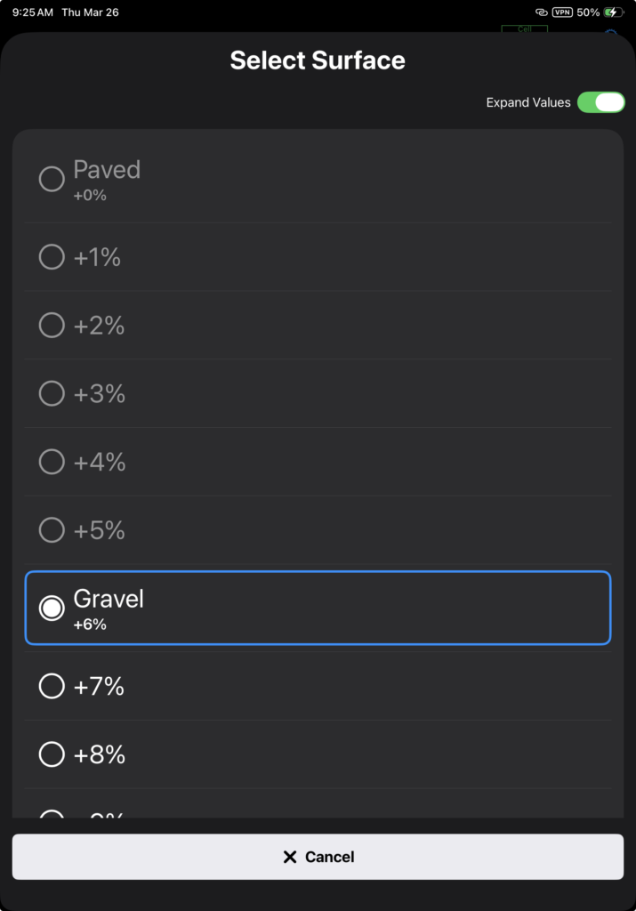
Task: Pick the +7% surface option
Action: pyautogui.click(x=52, y=686)
